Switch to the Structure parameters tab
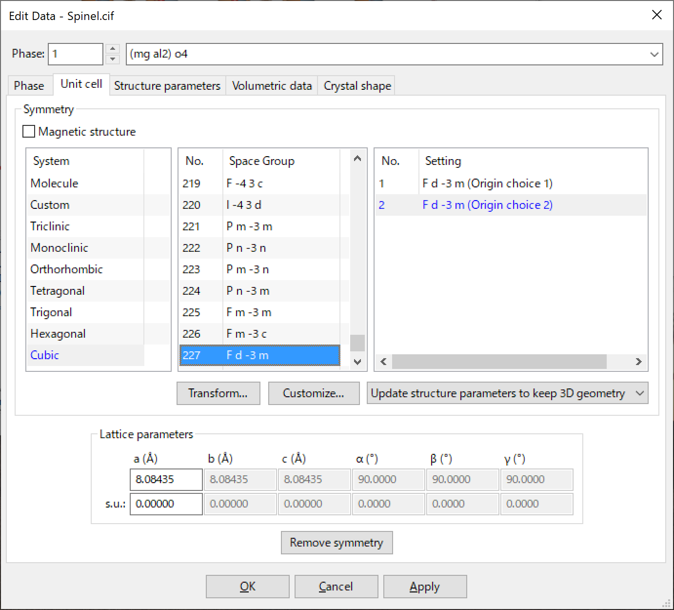The width and height of the screenshot is (674, 610). pos(167,86)
